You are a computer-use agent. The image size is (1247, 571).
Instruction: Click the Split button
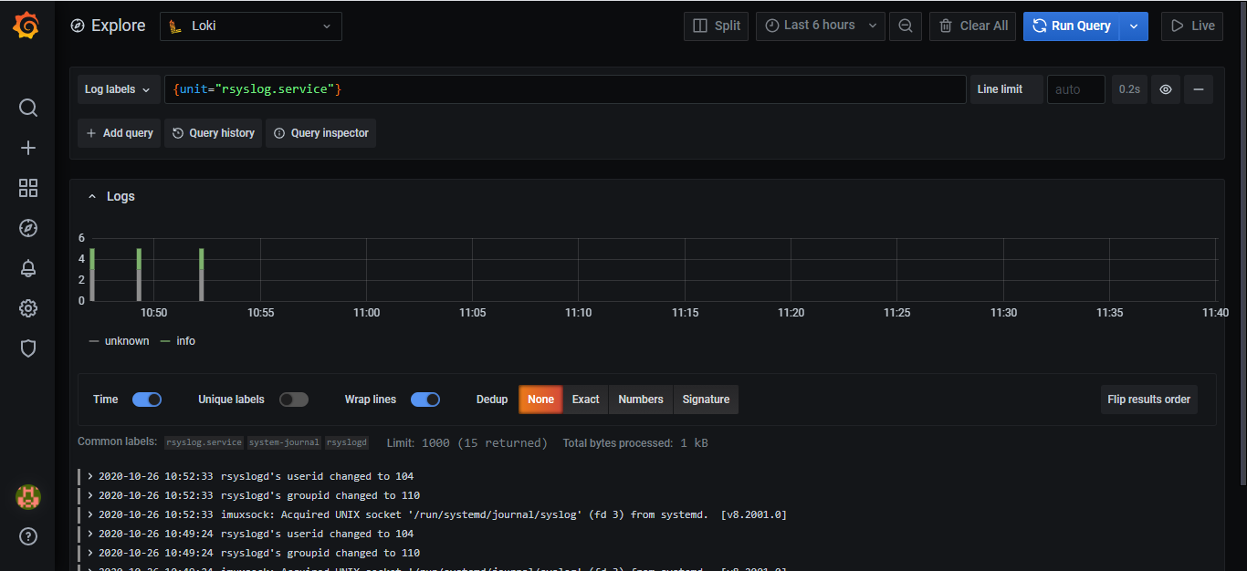click(716, 26)
